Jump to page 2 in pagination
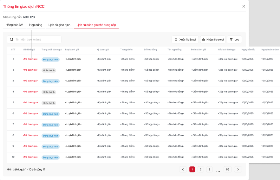This screenshot has width=280, height=180. (x=201, y=169)
